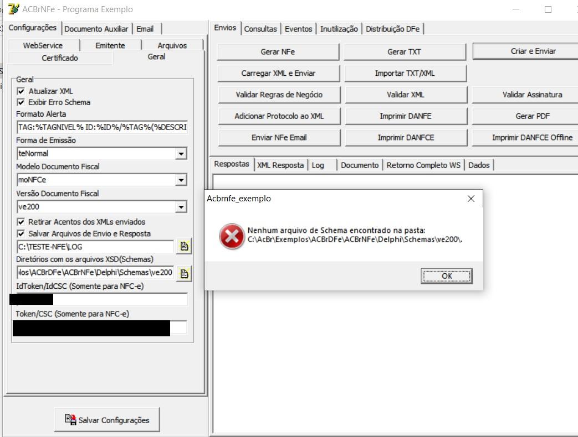Click the red error icon in dialog

click(232, 236)
